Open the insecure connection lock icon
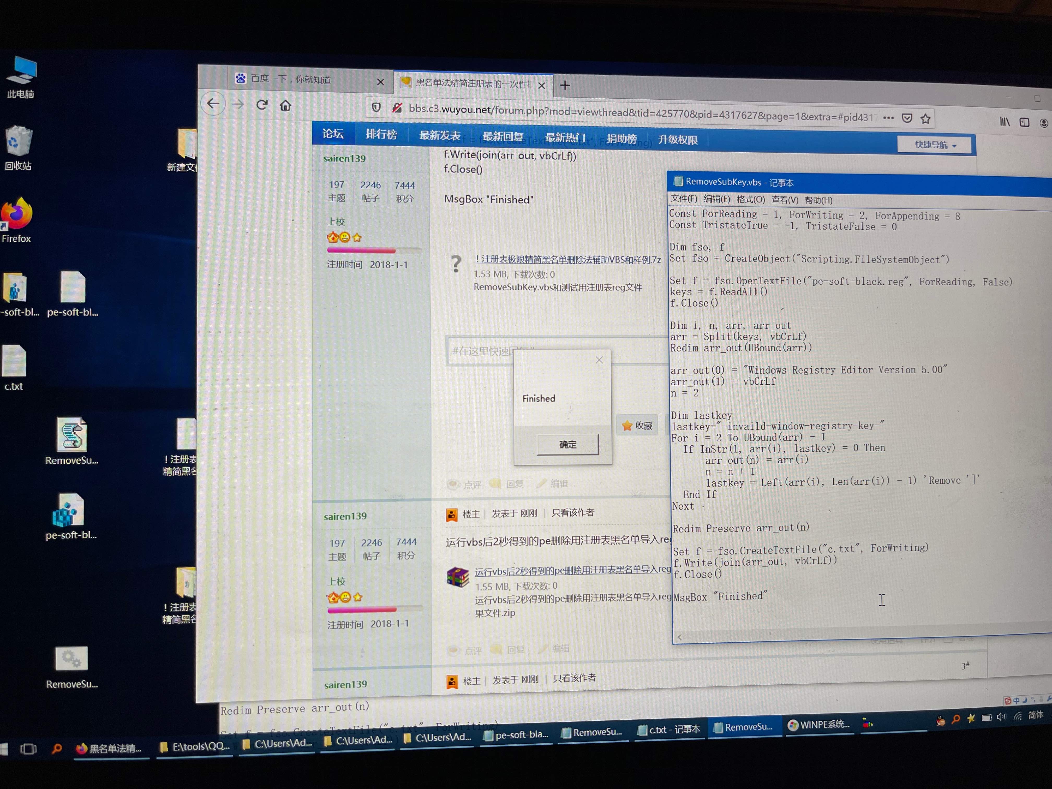This screenshot has height=789, width=1052. point(397,109)
